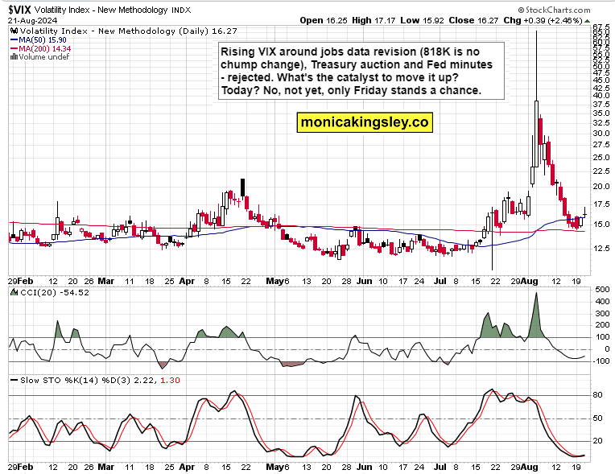
Task: Click the Slow STO %K(14) %D(3) label
Action: pos(72,379)
